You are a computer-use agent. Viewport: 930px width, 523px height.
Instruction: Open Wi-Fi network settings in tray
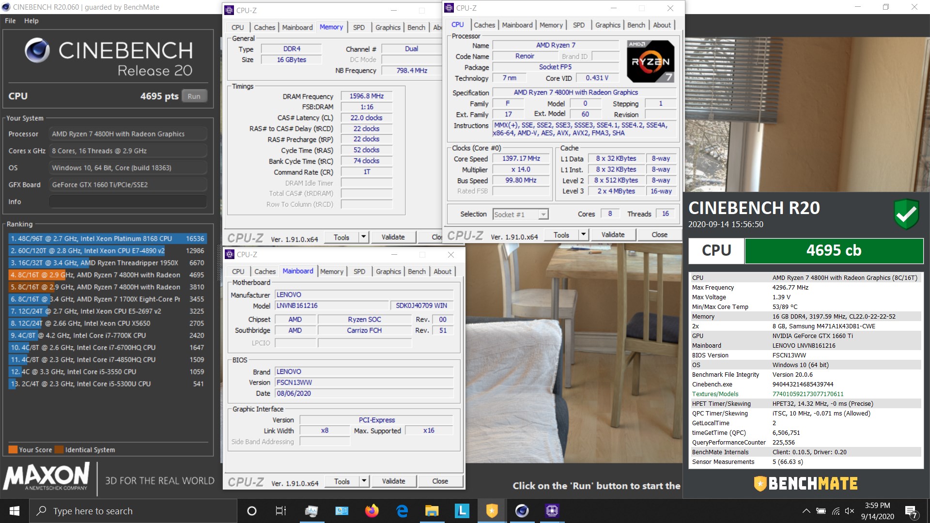tap(836, 511)
